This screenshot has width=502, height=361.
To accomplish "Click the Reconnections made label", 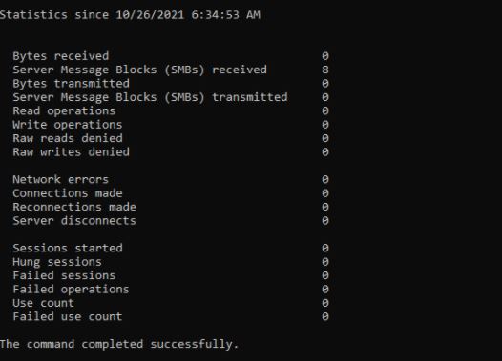I will [74, 207].
